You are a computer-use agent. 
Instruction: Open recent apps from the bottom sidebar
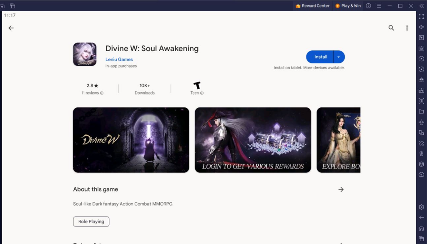[421, 238]
